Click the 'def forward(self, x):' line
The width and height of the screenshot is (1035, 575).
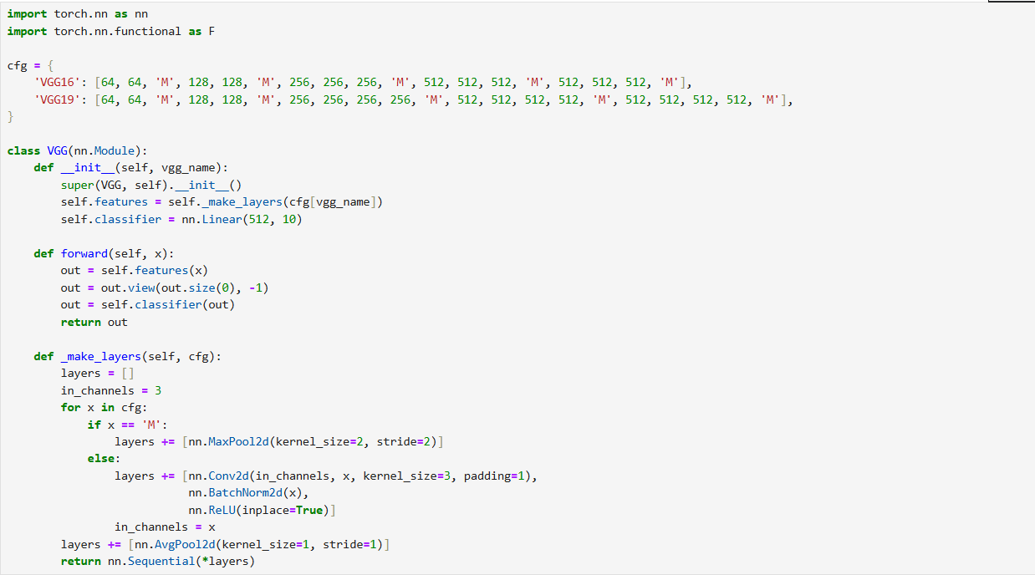coord(105,253)
